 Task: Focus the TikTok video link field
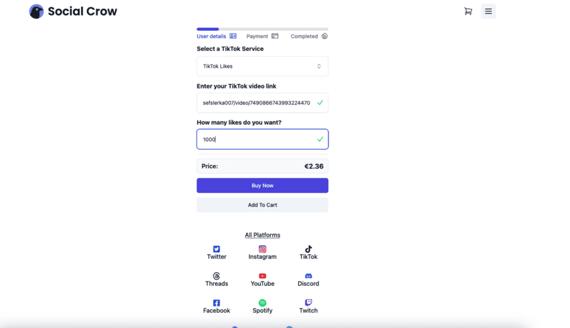(256, 103)
